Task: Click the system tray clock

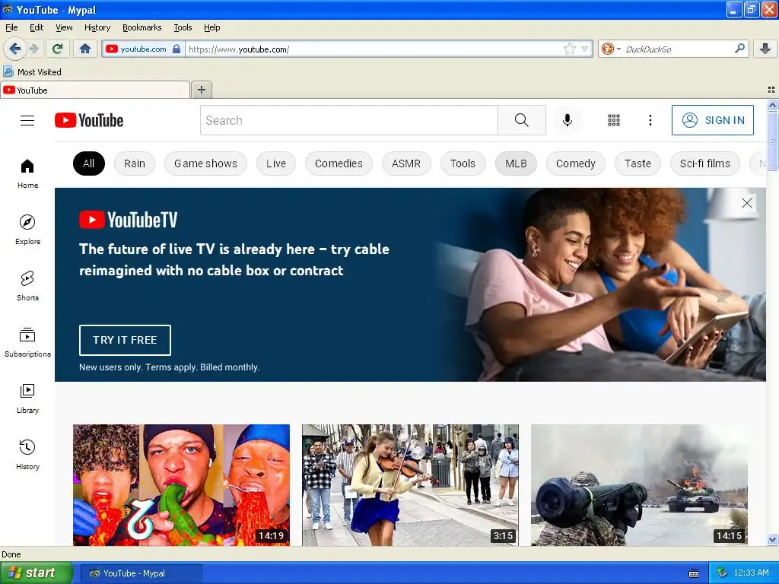Action: [x=751, y=573]
